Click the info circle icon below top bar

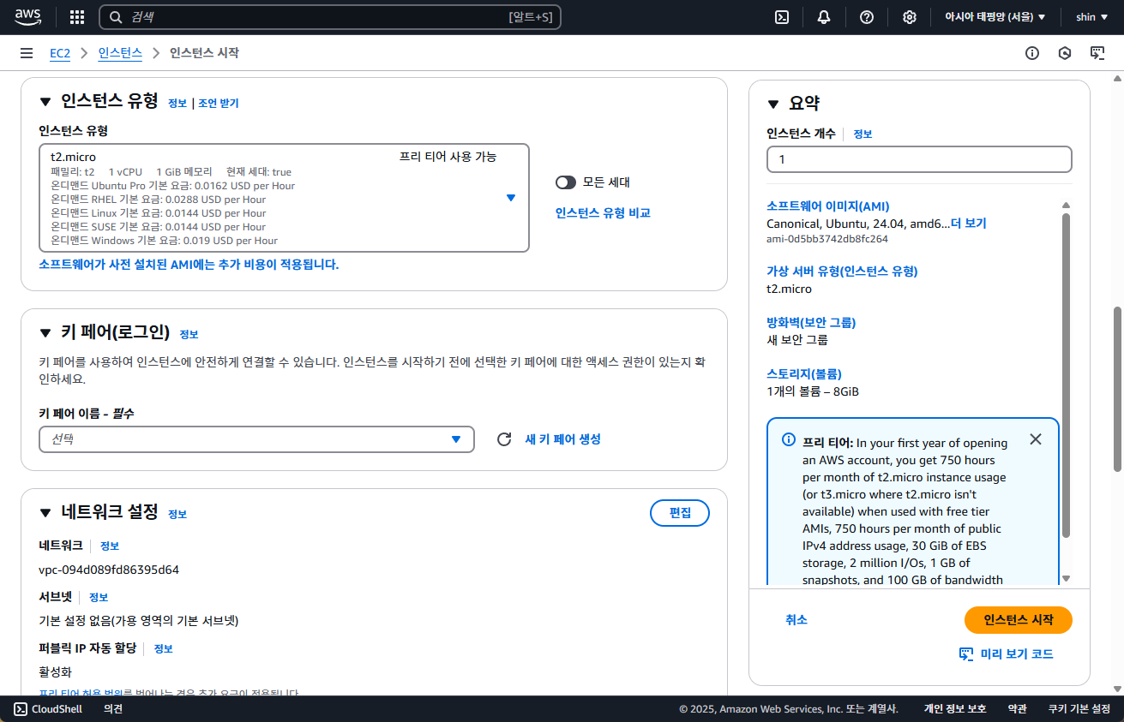[x=1032, y=53]
